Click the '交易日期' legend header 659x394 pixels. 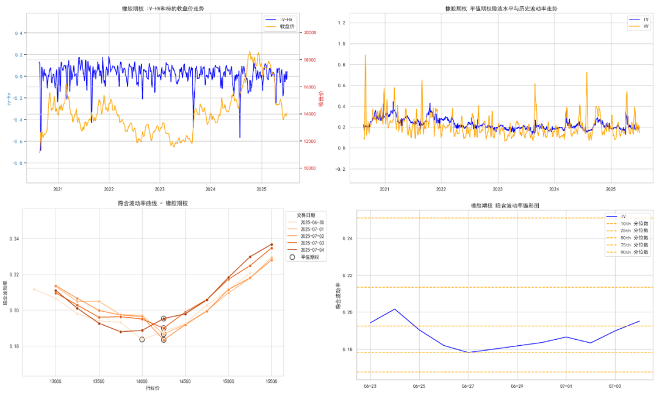pos(306,215)
